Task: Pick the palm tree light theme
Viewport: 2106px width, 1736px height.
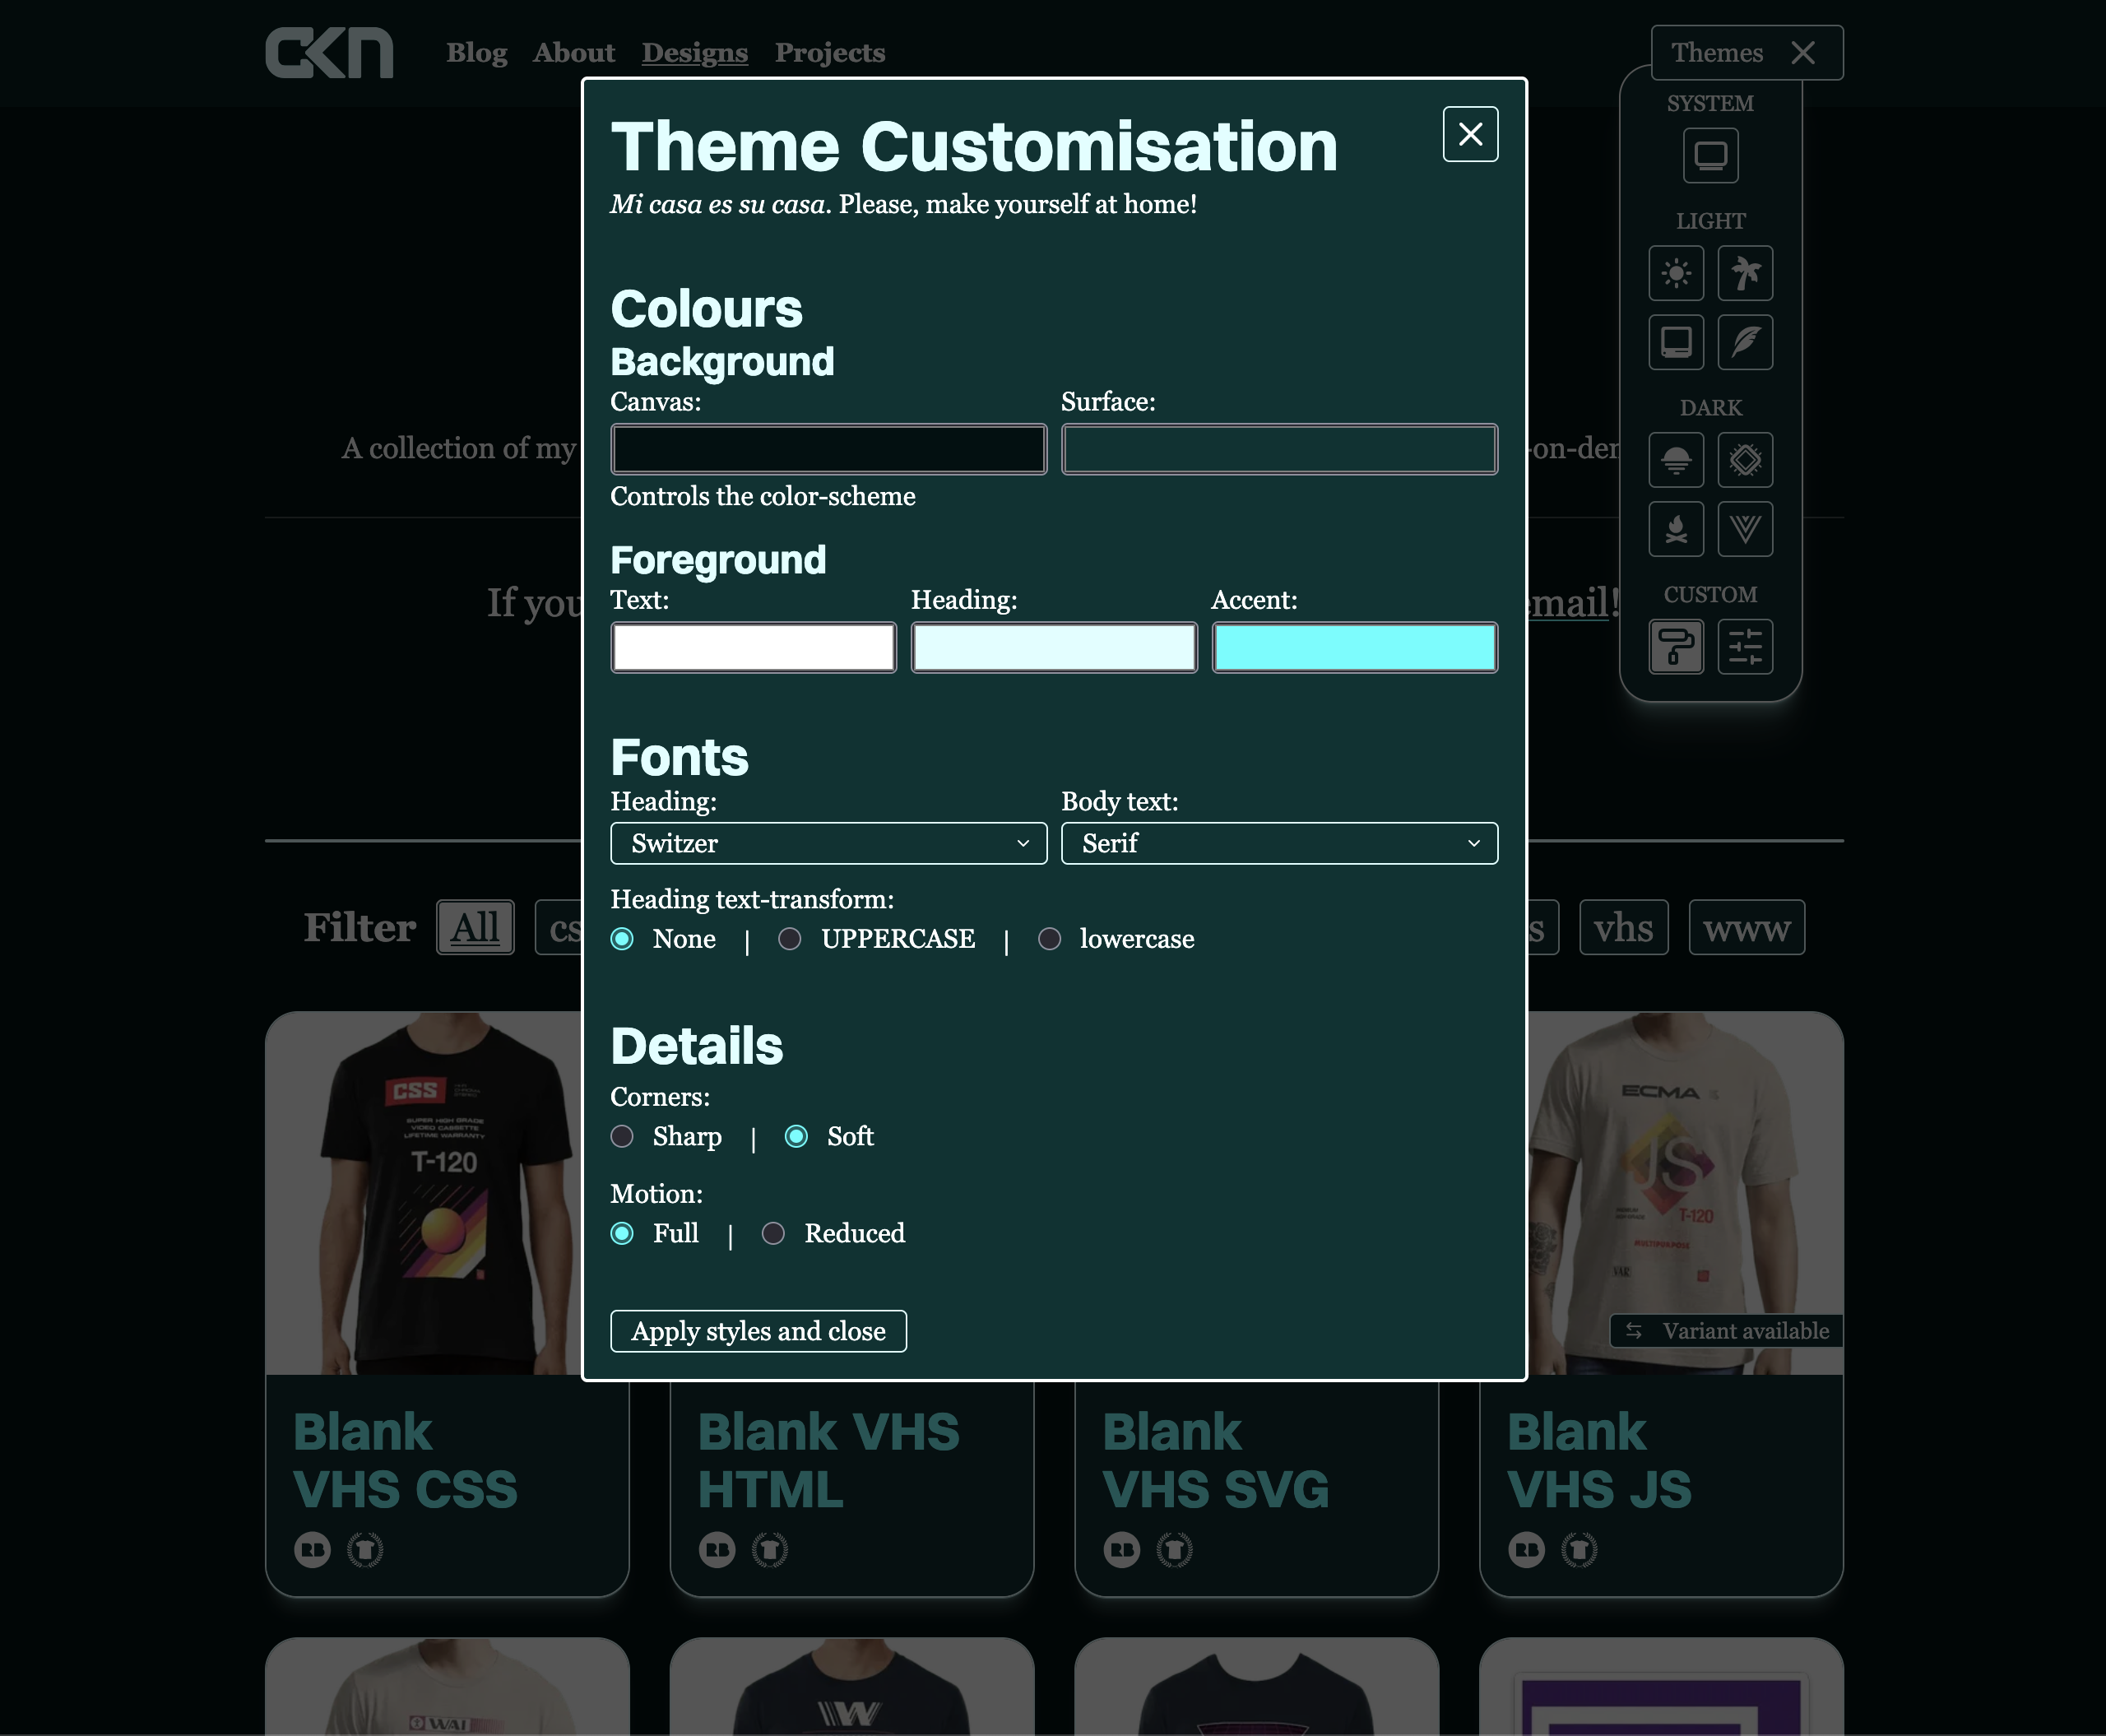Action: click(x=1745, y=273)
